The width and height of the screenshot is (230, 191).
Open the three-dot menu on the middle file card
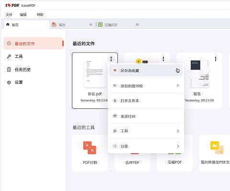pos(163,59)
